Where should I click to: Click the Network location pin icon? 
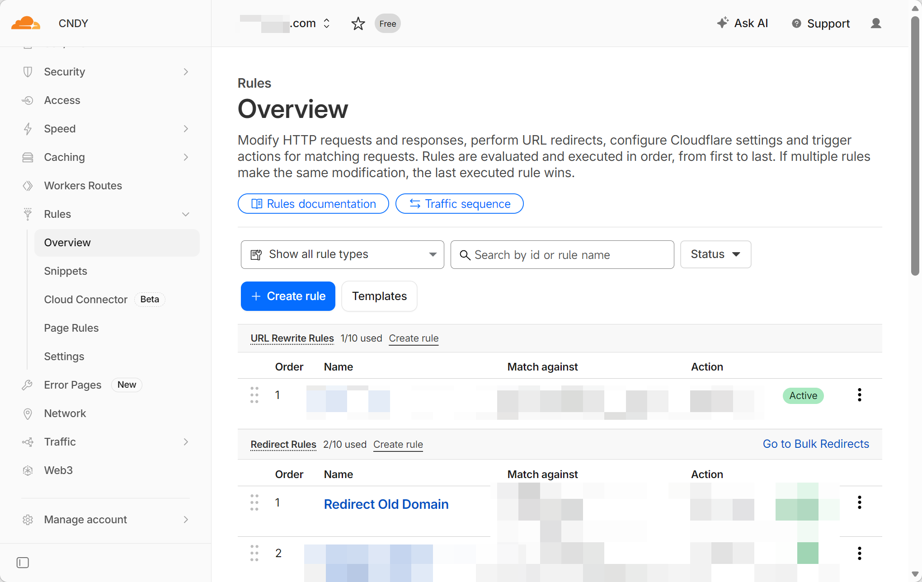click(28, 413)
